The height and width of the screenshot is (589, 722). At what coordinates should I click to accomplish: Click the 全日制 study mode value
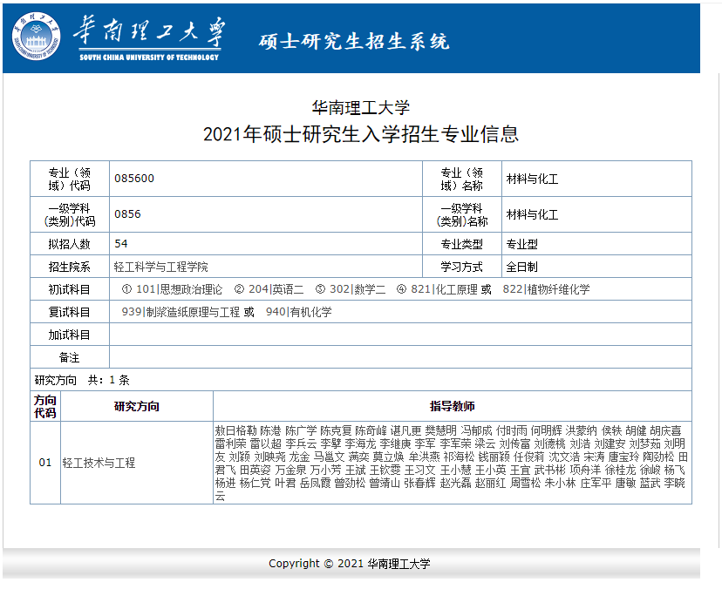(x=521, y=267)
